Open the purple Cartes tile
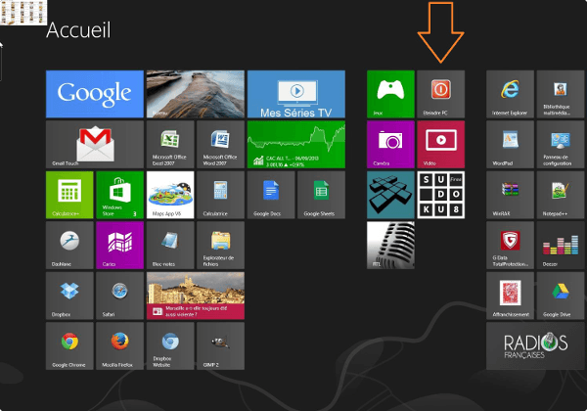The height and width of the screenshot is (411, 587). tap(119, 246)
